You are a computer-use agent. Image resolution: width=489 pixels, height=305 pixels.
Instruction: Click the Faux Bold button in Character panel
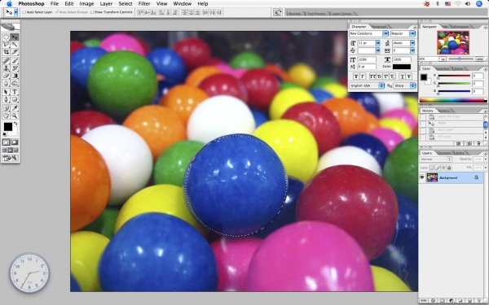coord(356,76)
